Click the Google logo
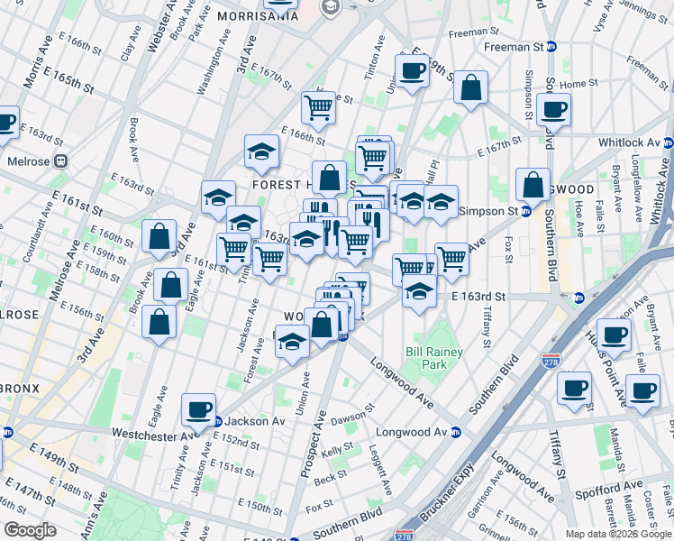This screenshot has width=674, height=541. [x=31, y=531]
